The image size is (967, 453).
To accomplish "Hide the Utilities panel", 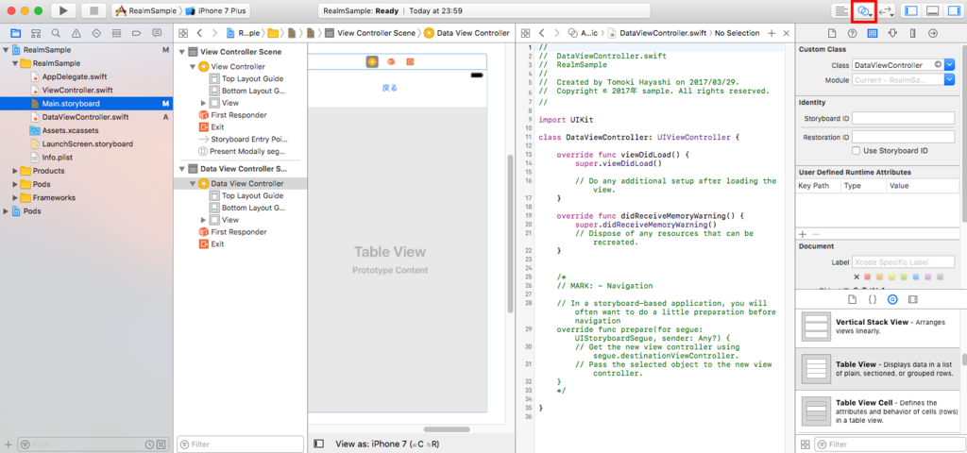I will point(954,10).
